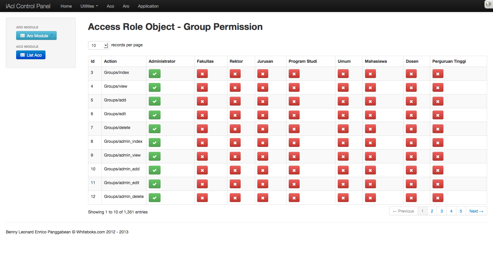Viewport: 493px width, 268px height.
Task: Click Fakultas red X for Groups/admin_view
Action: [202, 156]
